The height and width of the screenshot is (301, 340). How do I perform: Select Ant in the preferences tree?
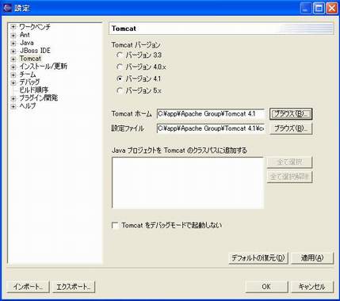25,35
